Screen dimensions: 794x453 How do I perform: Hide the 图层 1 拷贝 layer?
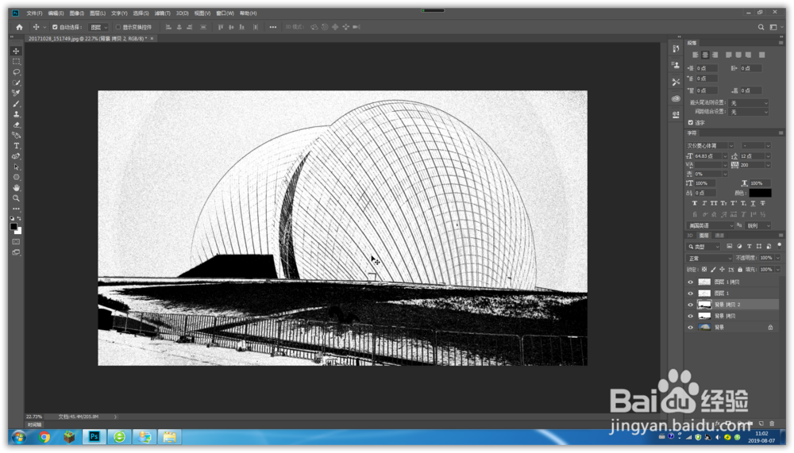[690, 282]
